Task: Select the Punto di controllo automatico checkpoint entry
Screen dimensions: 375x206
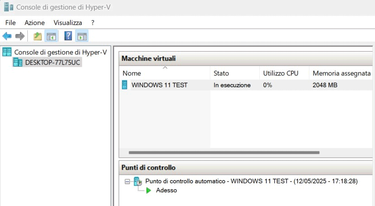Action: [x=252, y=181]
